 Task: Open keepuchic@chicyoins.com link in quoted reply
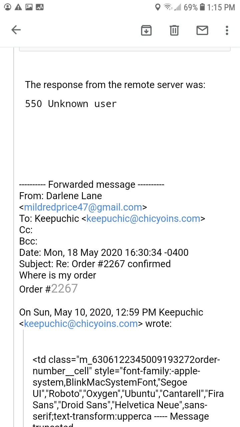pos(81,324)
